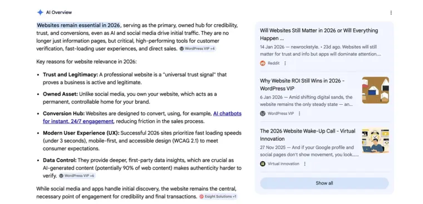The width and height of the screenshot is (423, 204).
Task: Click the highlighted 'Websites remain essential in 2026' text
Action: pyautogui.click(x=78, y=25)
